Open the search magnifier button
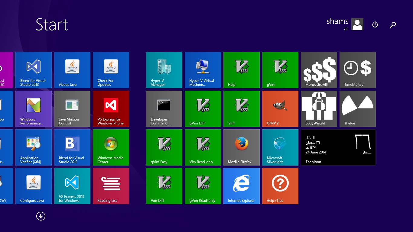This screenshot has width=413, height=232. pyautogui.click(x=393, y=25)
